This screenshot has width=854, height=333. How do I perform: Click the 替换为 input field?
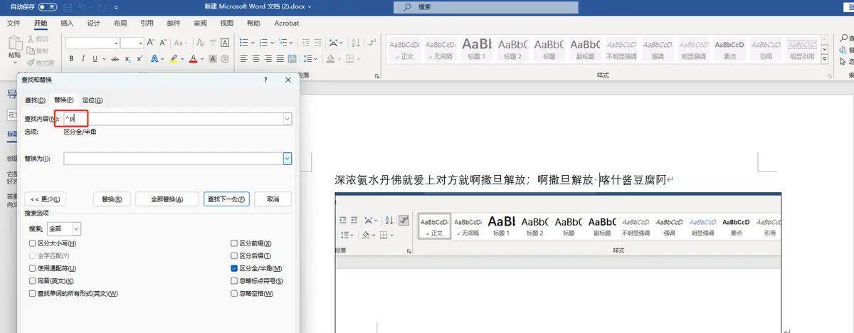173,159
